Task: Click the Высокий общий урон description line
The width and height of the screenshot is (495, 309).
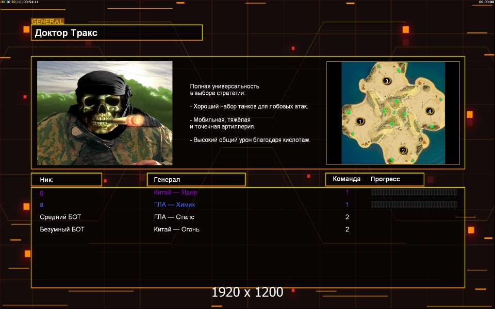Action: click(250, 140)
